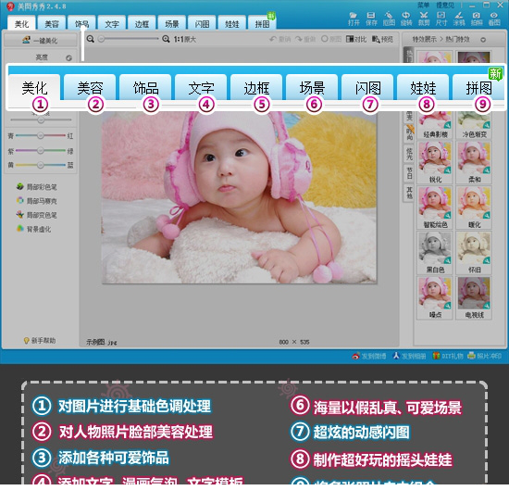Viewport: 509px width, 503px height.
Task: Apply the 冷色渐变 effect thumbnail
Action: [474, 125]
